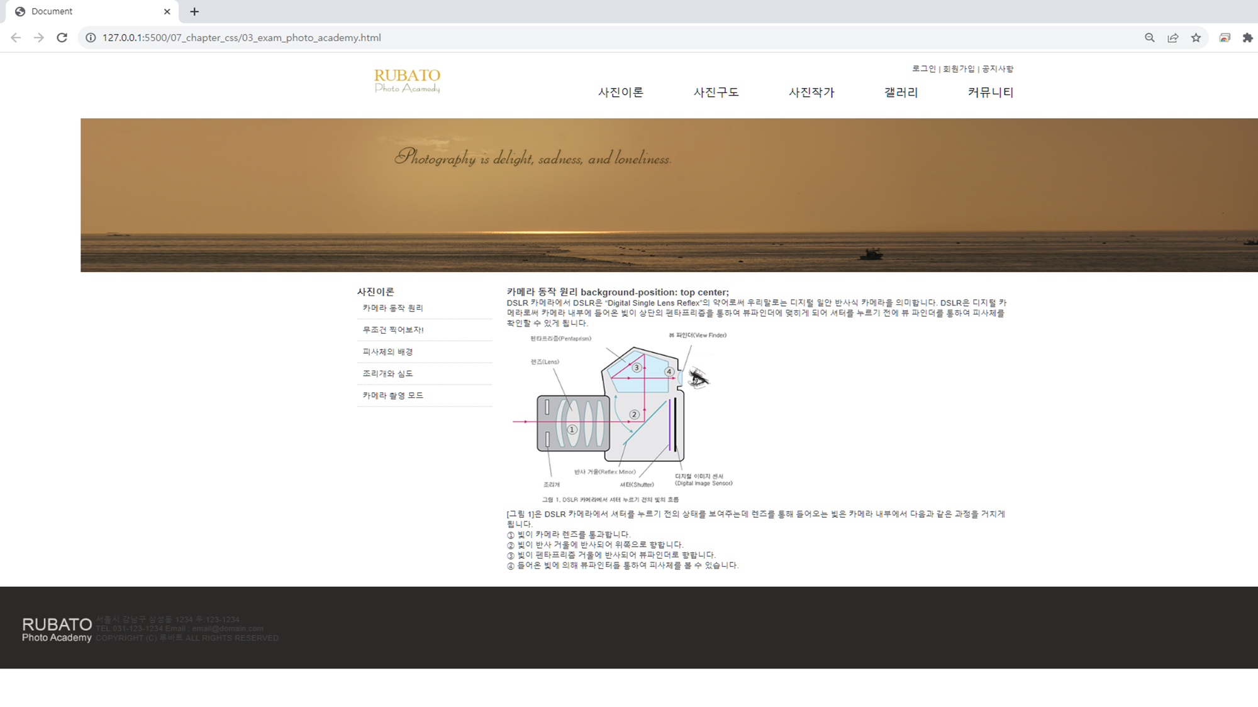Open a new tab with plus button
The image size is (1258, 707).
[x=194, y=11]
